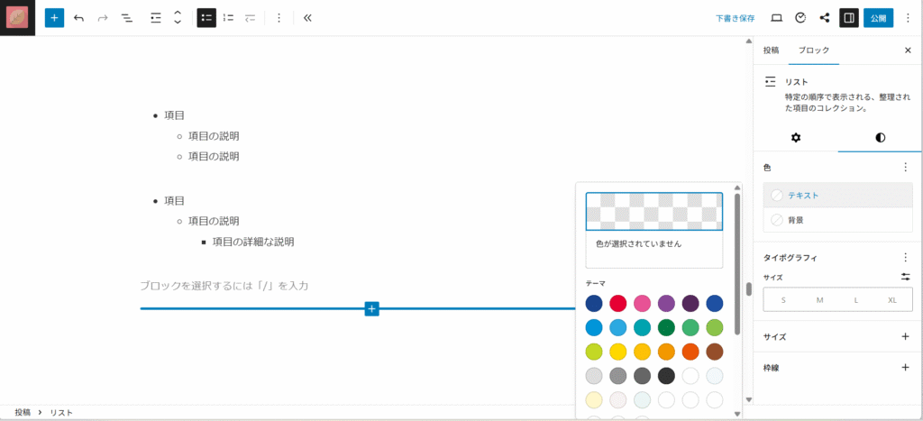Open the top-right options kebab menu
The width and height of the screenshot is (923, 421).
pos(908,18)
